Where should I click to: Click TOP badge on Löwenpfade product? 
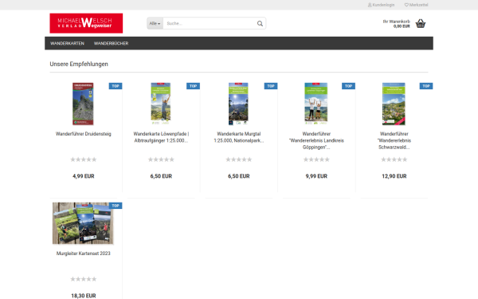pos(194,86)
